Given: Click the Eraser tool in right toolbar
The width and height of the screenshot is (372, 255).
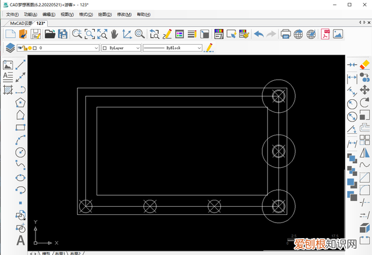Looking at the screenshot, I should click(x=365, y=64).
